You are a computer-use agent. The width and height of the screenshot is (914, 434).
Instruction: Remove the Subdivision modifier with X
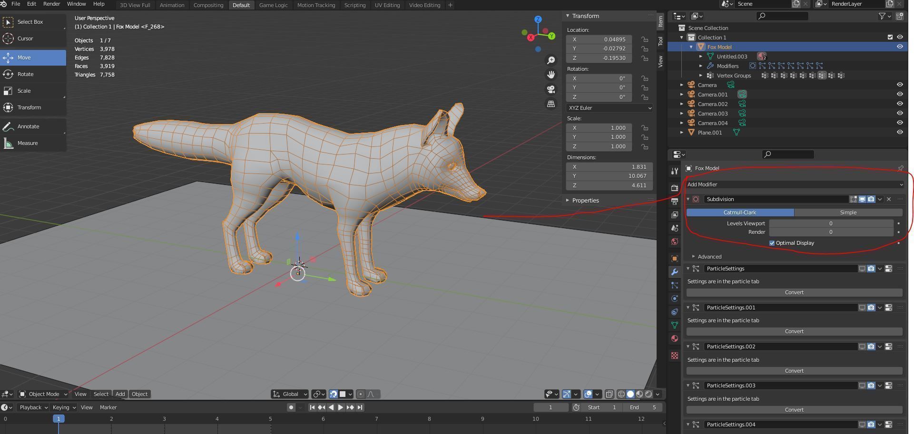click(x=889, y=199)
